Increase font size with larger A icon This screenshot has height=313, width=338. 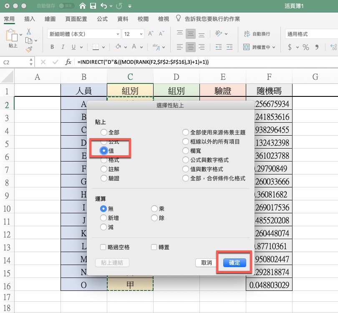click(151, 34)
